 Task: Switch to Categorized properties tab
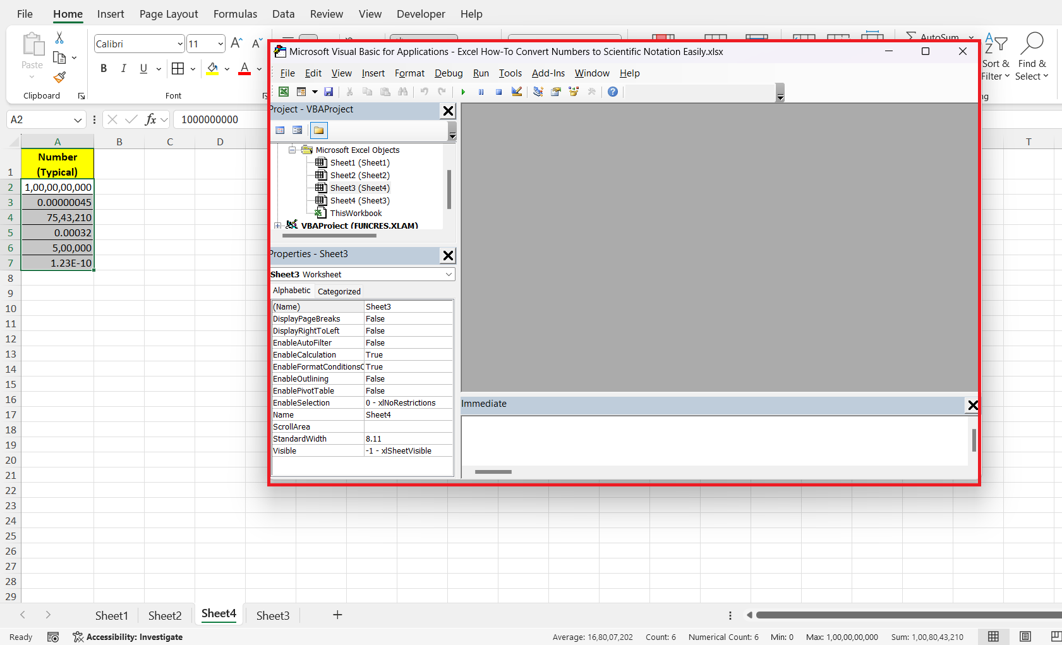pos(339,291)
